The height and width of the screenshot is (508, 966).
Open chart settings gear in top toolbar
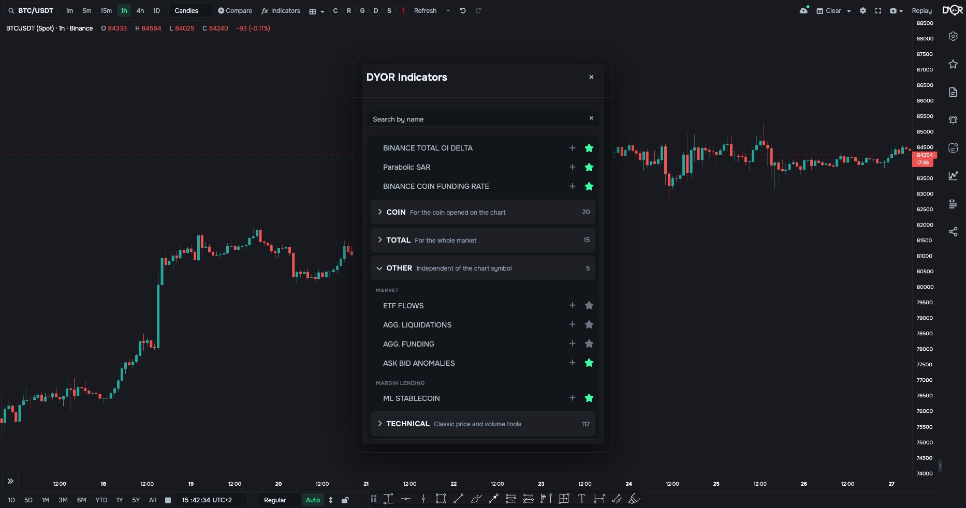click(x=863, y=10)
